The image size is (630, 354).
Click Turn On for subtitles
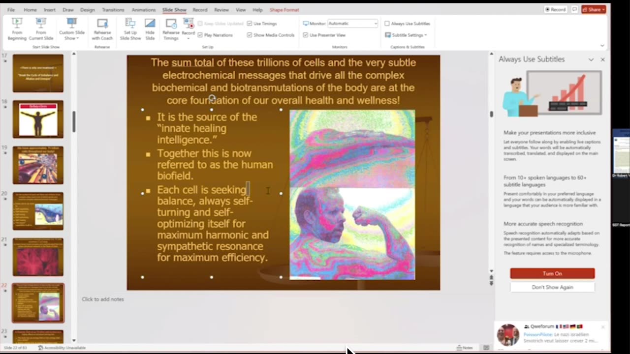click(552, 273)
